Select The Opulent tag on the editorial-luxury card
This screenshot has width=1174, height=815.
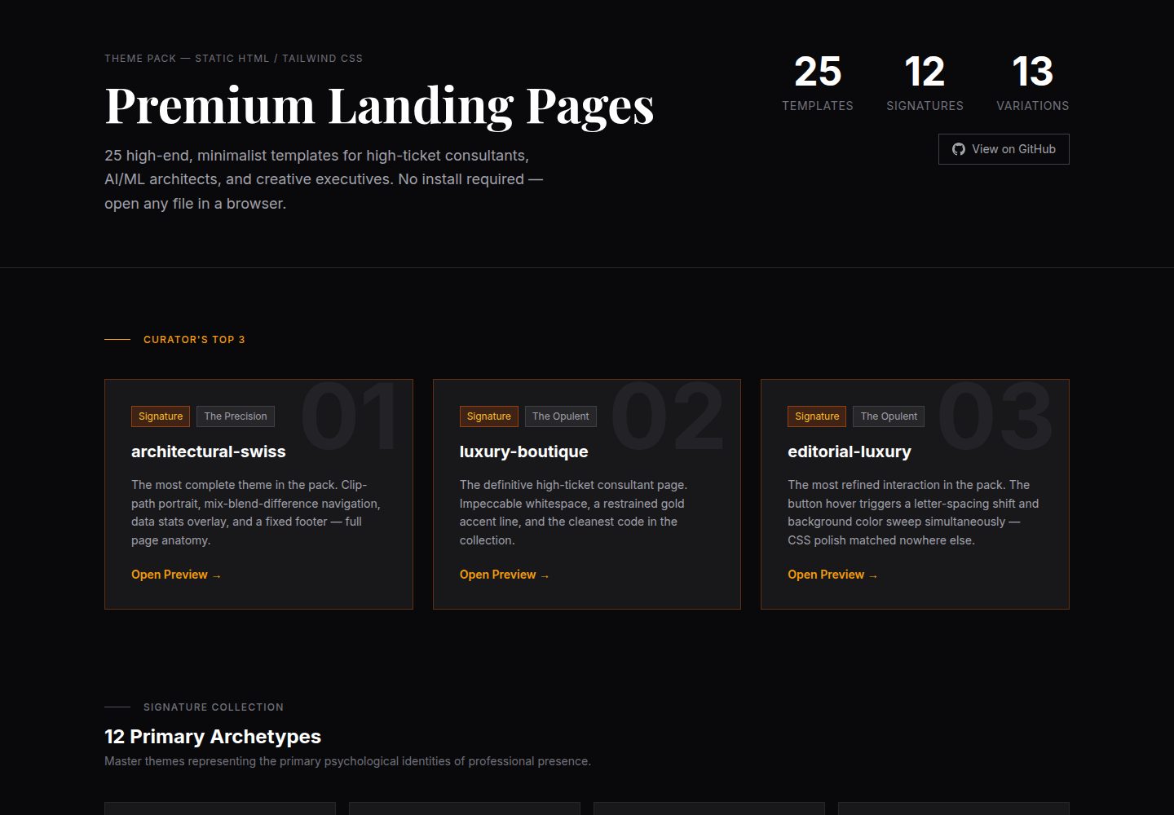(x=889, y=416)
